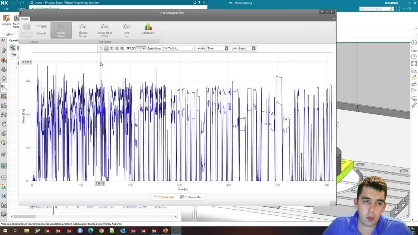Open Google Chrome from taskbar

point(101,231)
